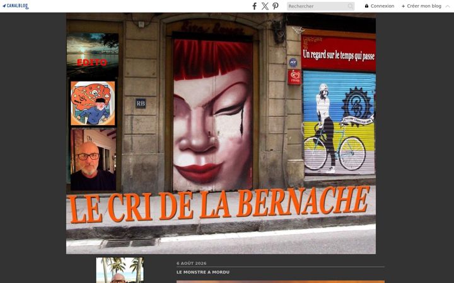Click the plus icon beside Créer mon blog

[403, 6]
